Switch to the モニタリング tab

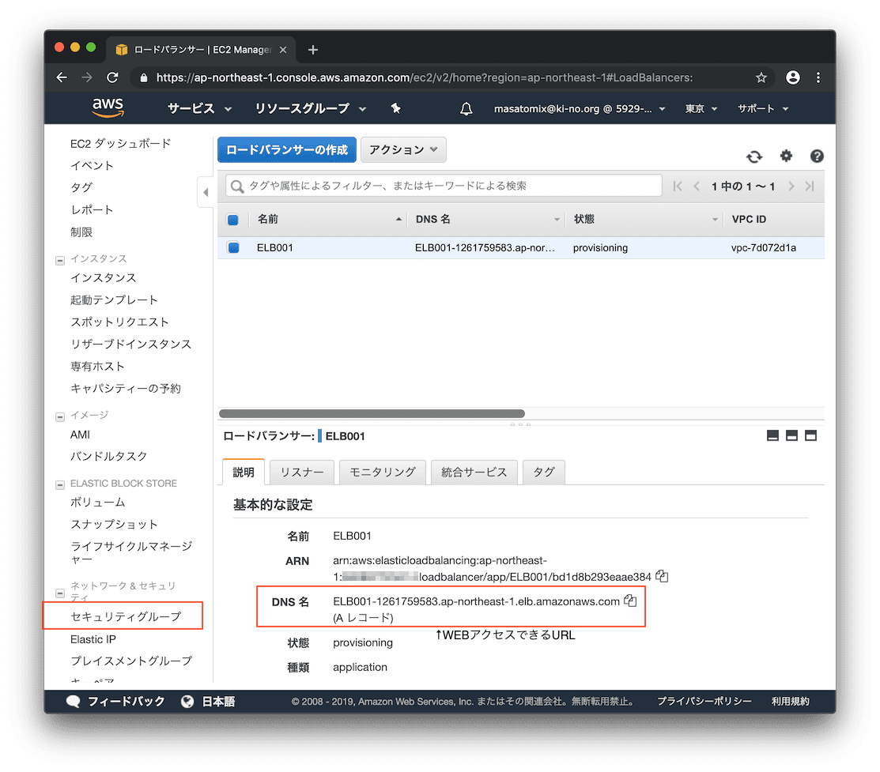(x=382, y=472)
